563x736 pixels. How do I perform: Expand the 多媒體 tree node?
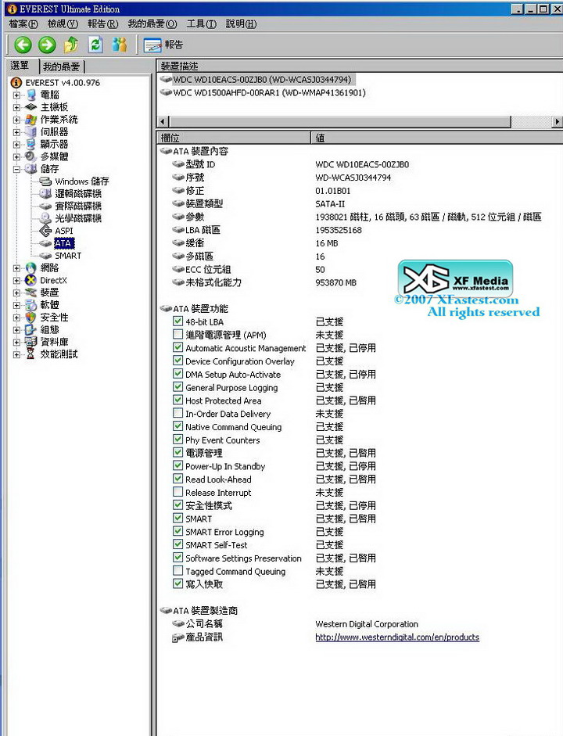[x=16, y=156]
